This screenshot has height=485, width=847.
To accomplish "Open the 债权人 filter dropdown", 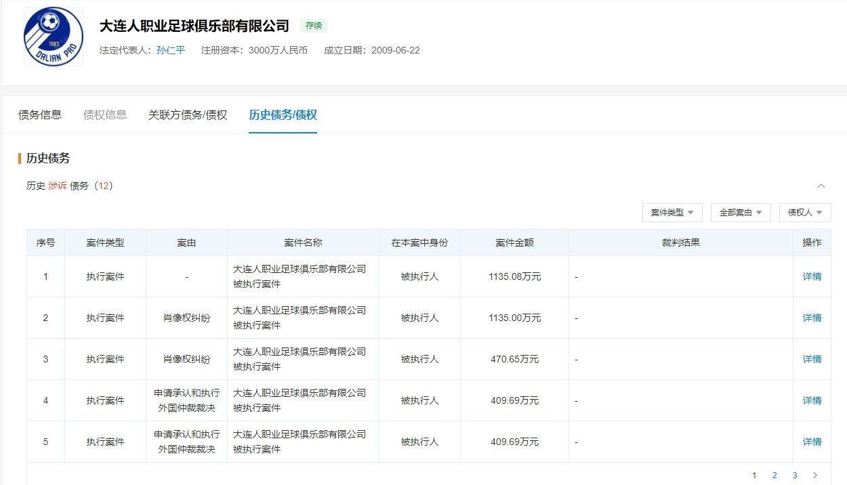I will click(x=805, y=213).
